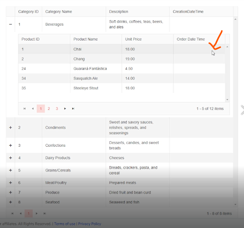This screenshot has height=228, width=244.
Task: Sort by Product Name column header
Action: point(86,39)
